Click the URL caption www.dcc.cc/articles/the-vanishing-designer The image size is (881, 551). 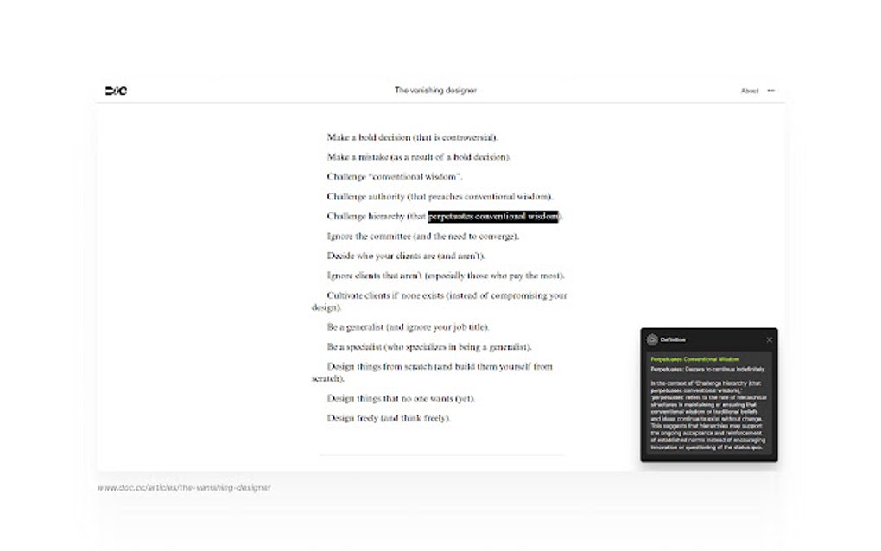[x=184, y=488]
